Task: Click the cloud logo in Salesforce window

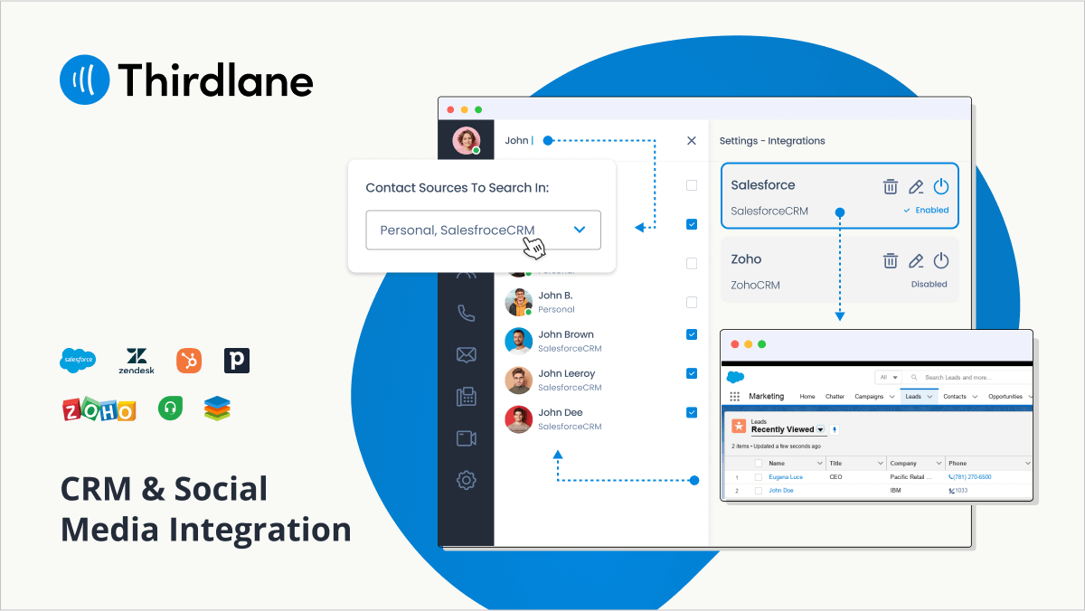Action: [734, 377]
